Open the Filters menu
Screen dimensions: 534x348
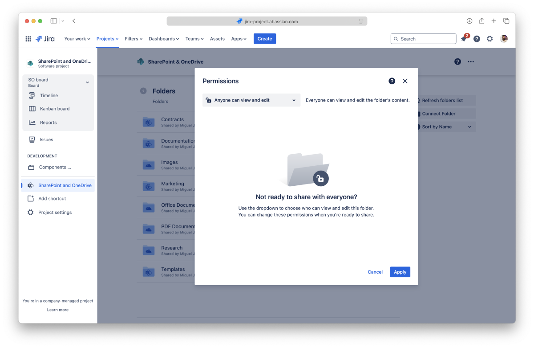click(133, 39)
